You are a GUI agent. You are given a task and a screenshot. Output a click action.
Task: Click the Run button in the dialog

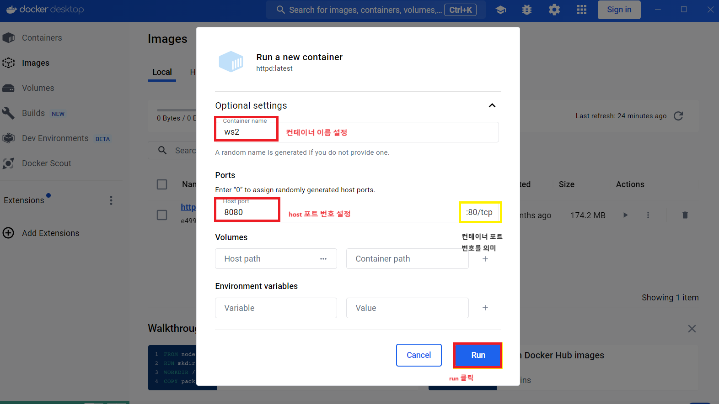click(x=478, y=355)
